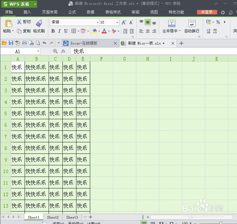237x224 pixels.
Task: Click the Undo arrow
Action: click(44, 43)
